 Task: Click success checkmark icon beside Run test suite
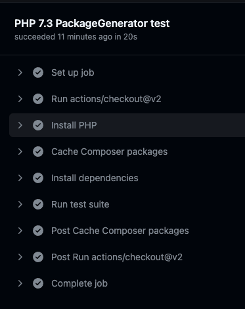tap(38, 204)
